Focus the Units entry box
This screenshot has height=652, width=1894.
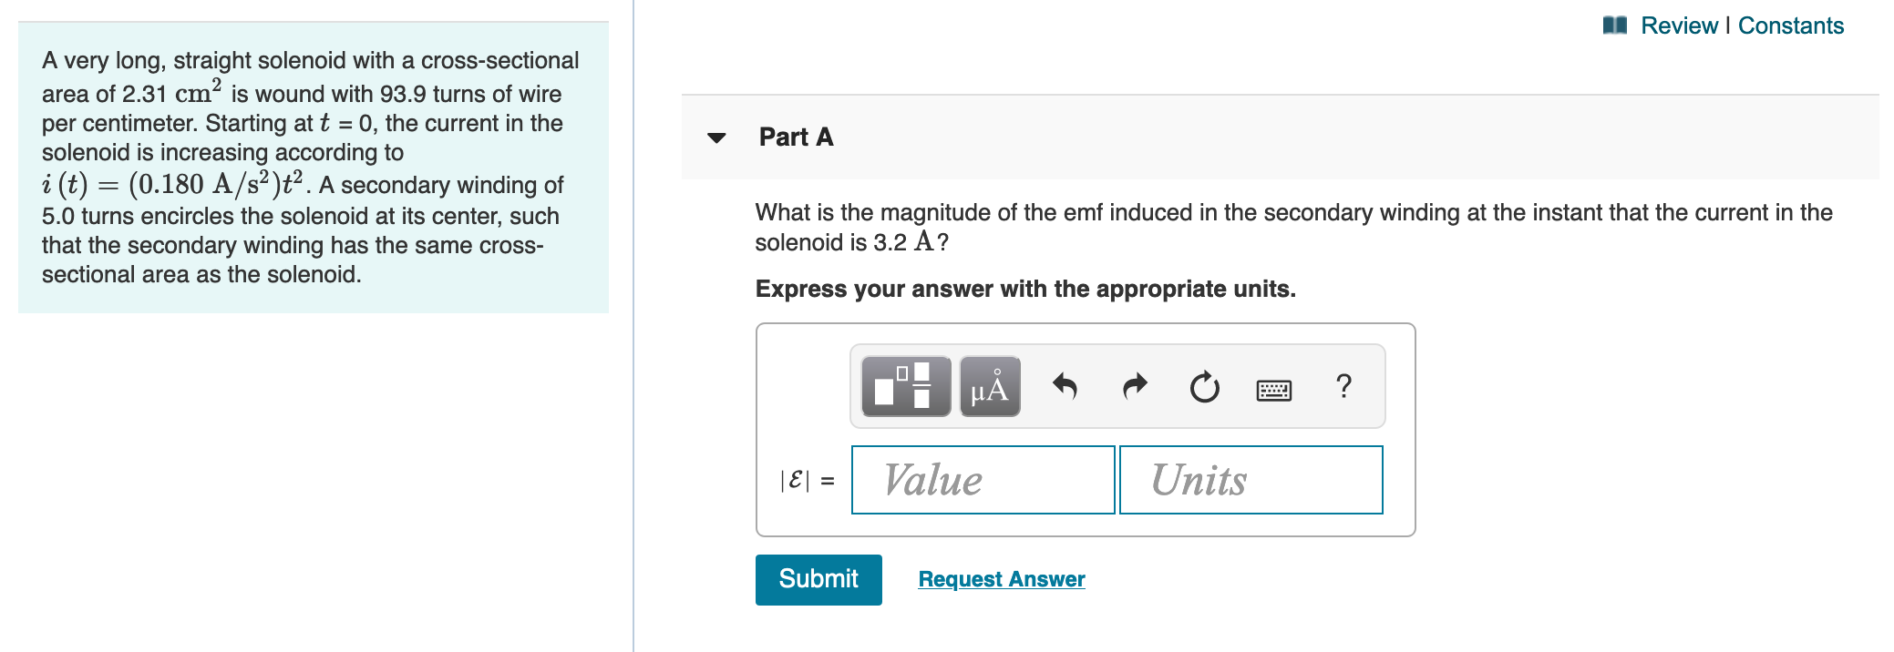pos(1251,480)
